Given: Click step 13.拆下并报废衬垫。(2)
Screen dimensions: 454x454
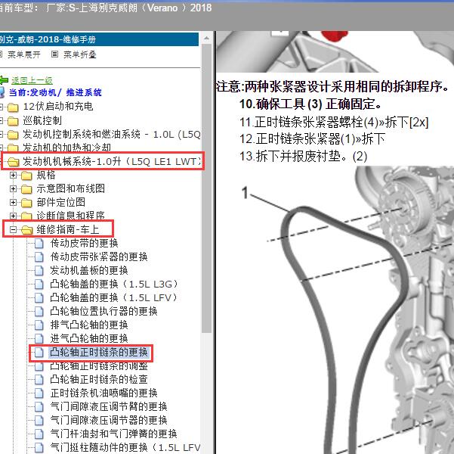Looking at the screenshot, I should [304, 157].
